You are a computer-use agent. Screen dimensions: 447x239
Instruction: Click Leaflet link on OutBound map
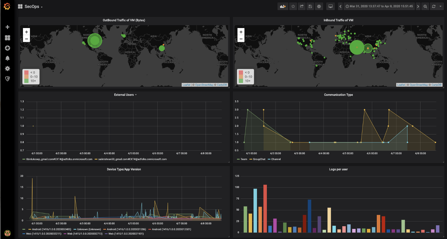pyautogui.click(x=186, y=85)
